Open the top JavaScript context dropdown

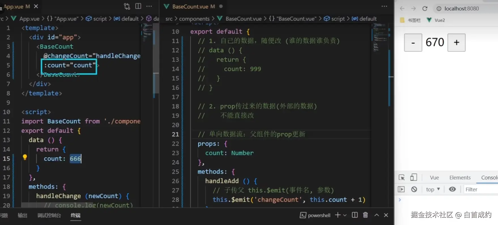click(433, 189)
